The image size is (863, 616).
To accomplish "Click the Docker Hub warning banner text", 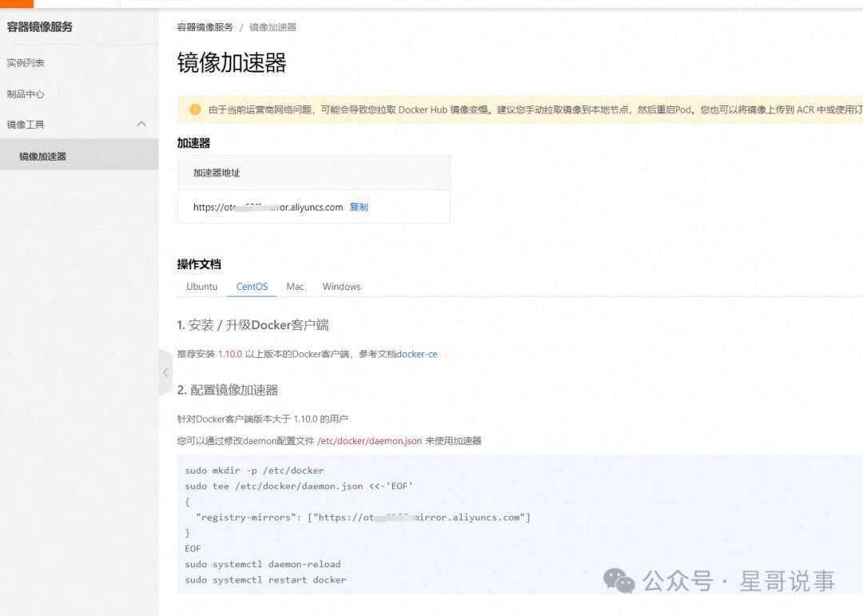I will [x=535, y=109].
